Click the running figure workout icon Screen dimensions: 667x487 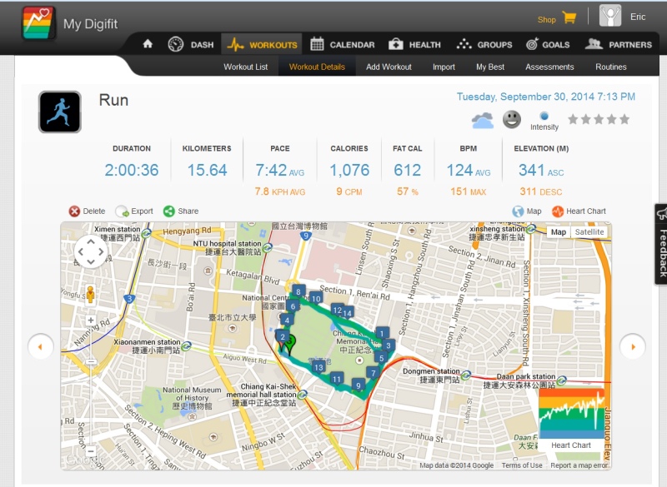pyautogui.click(x=59, y=112)
